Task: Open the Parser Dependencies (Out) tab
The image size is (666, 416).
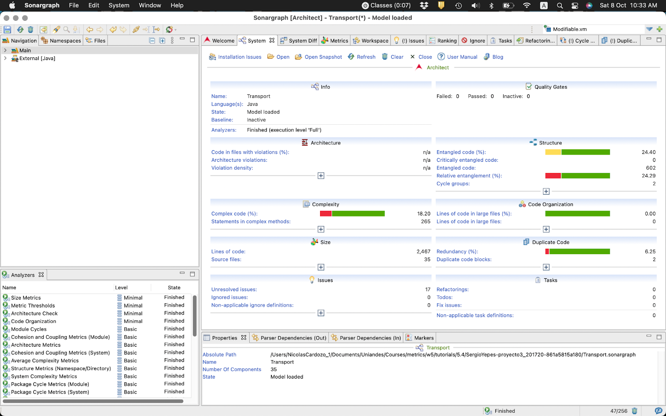Action: (289, 338)
